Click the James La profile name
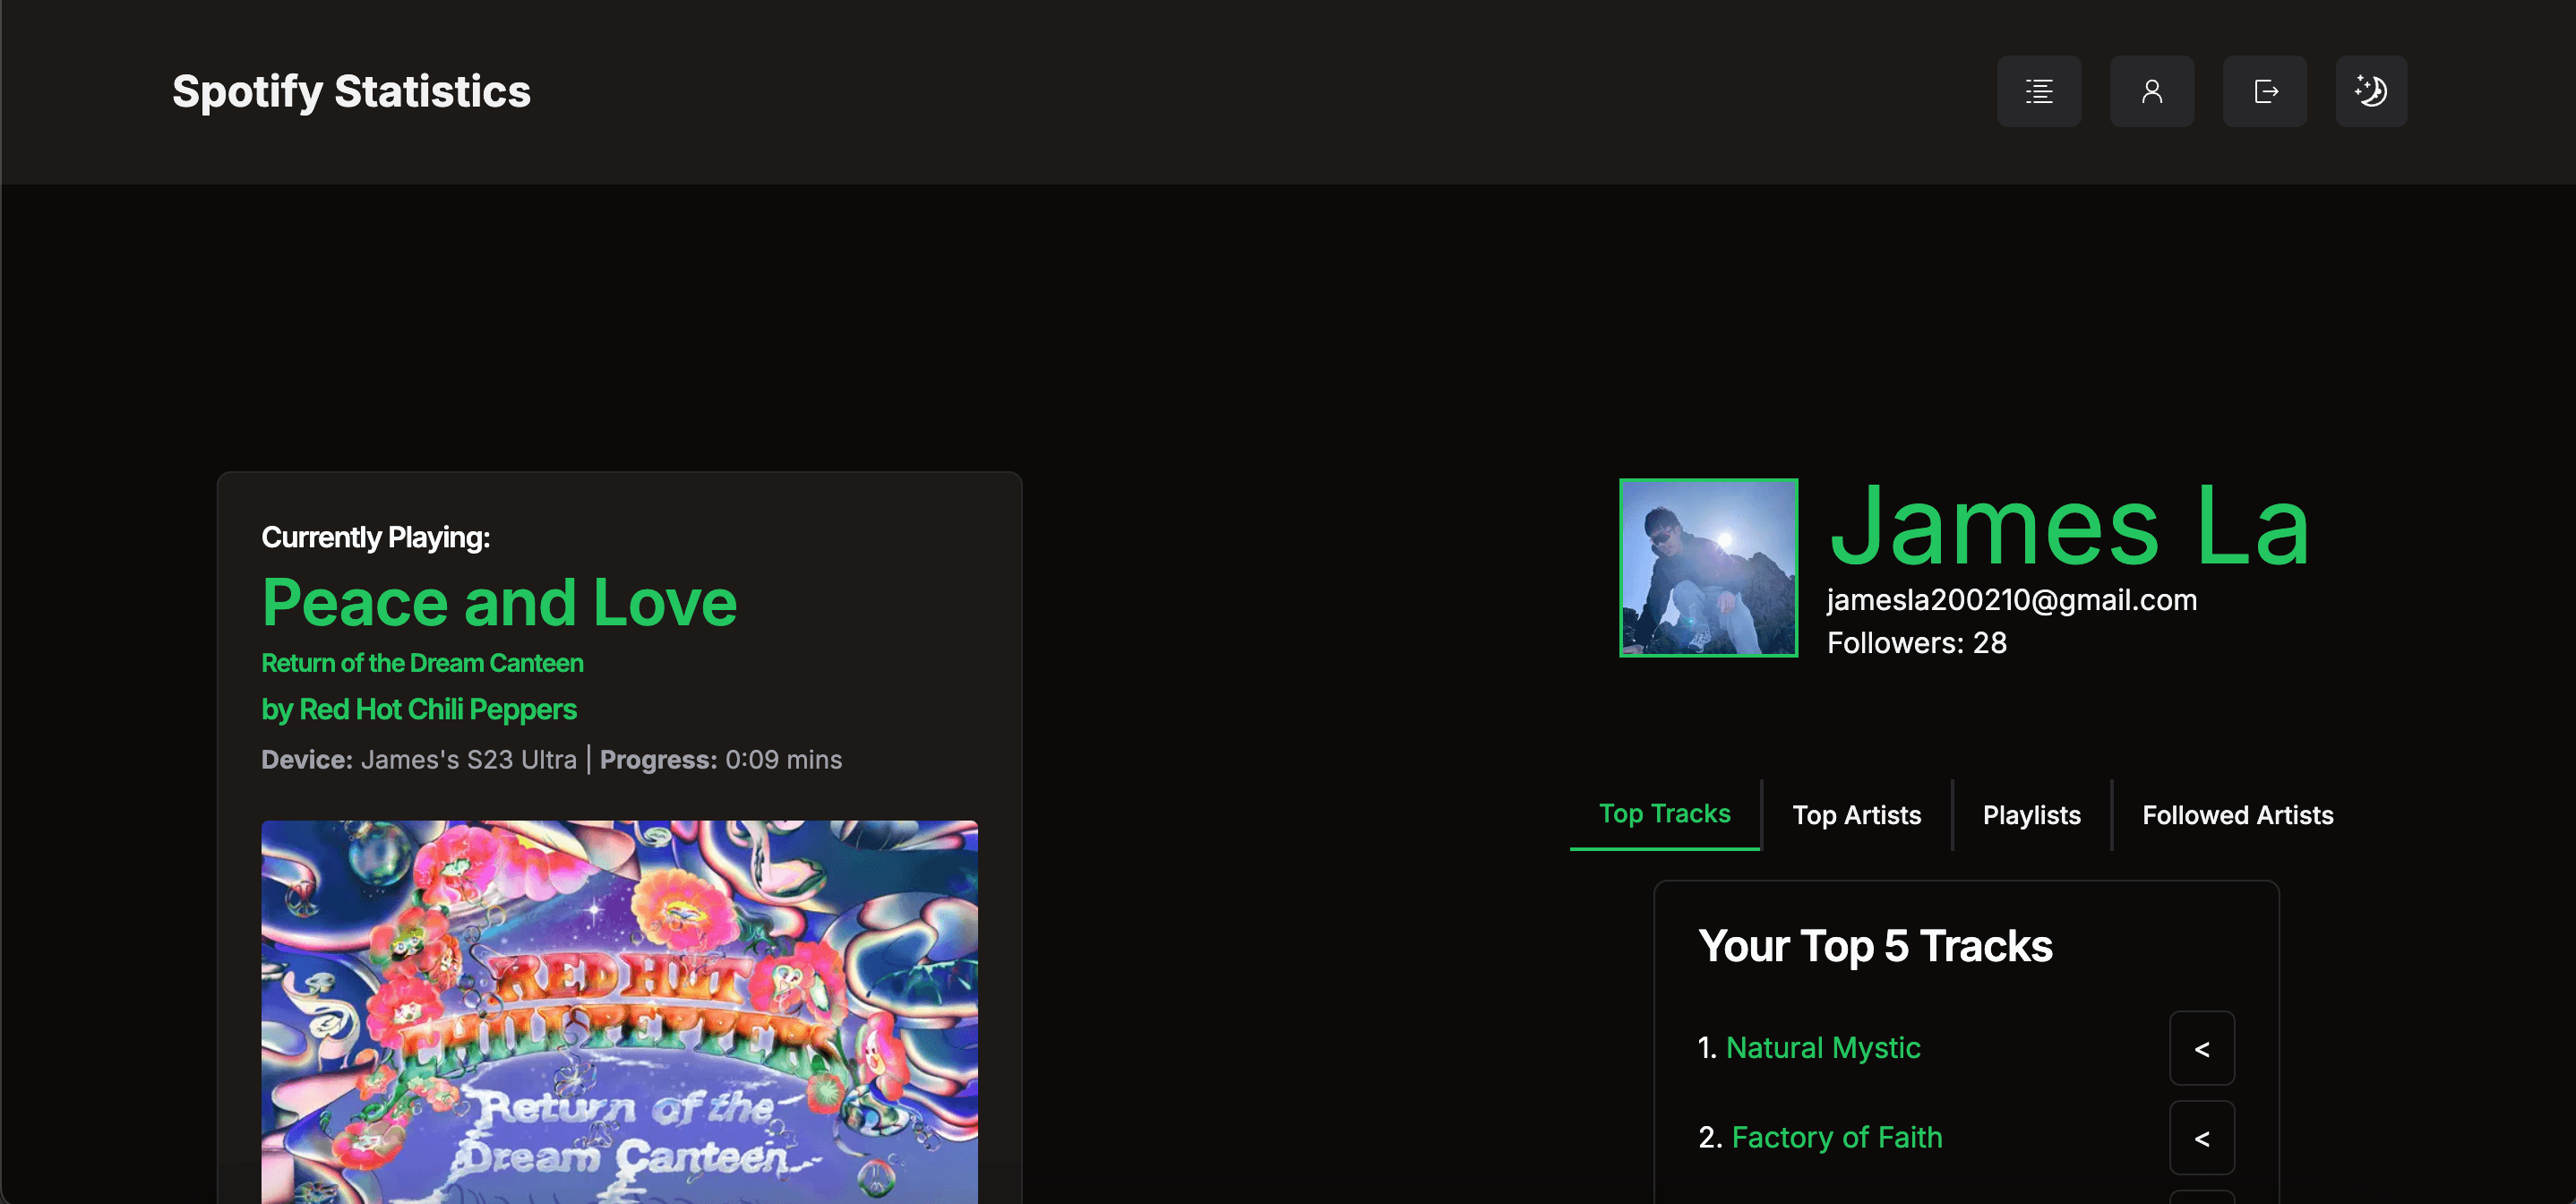Image resolution: width=2576 pixels, height=1204 pixels. point(2069,526)
